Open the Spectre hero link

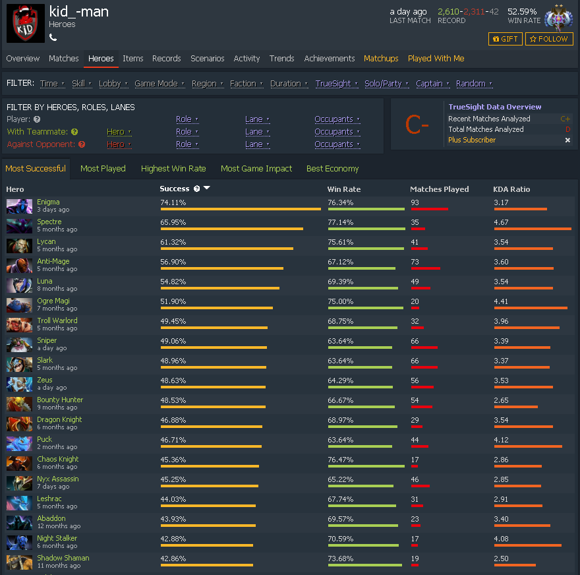pyautogui.click(x=49, y=222)
